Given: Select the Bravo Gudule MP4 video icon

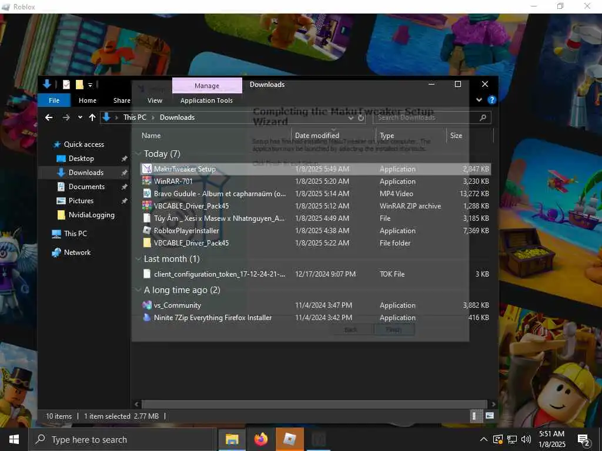Looking at the screenshot, I should click(146, 193).
